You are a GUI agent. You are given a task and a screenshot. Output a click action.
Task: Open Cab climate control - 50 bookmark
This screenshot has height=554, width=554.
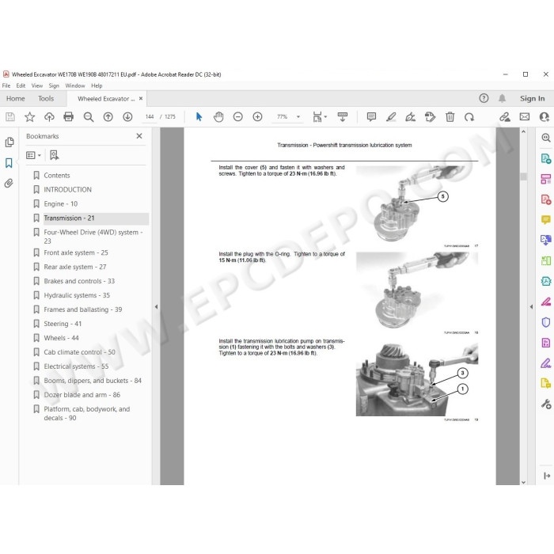[79, 352]
